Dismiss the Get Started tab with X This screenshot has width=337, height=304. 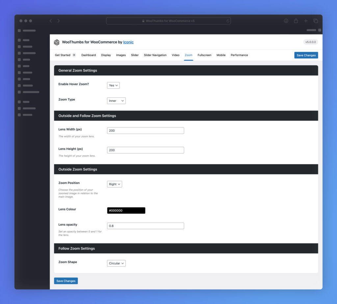74,55
